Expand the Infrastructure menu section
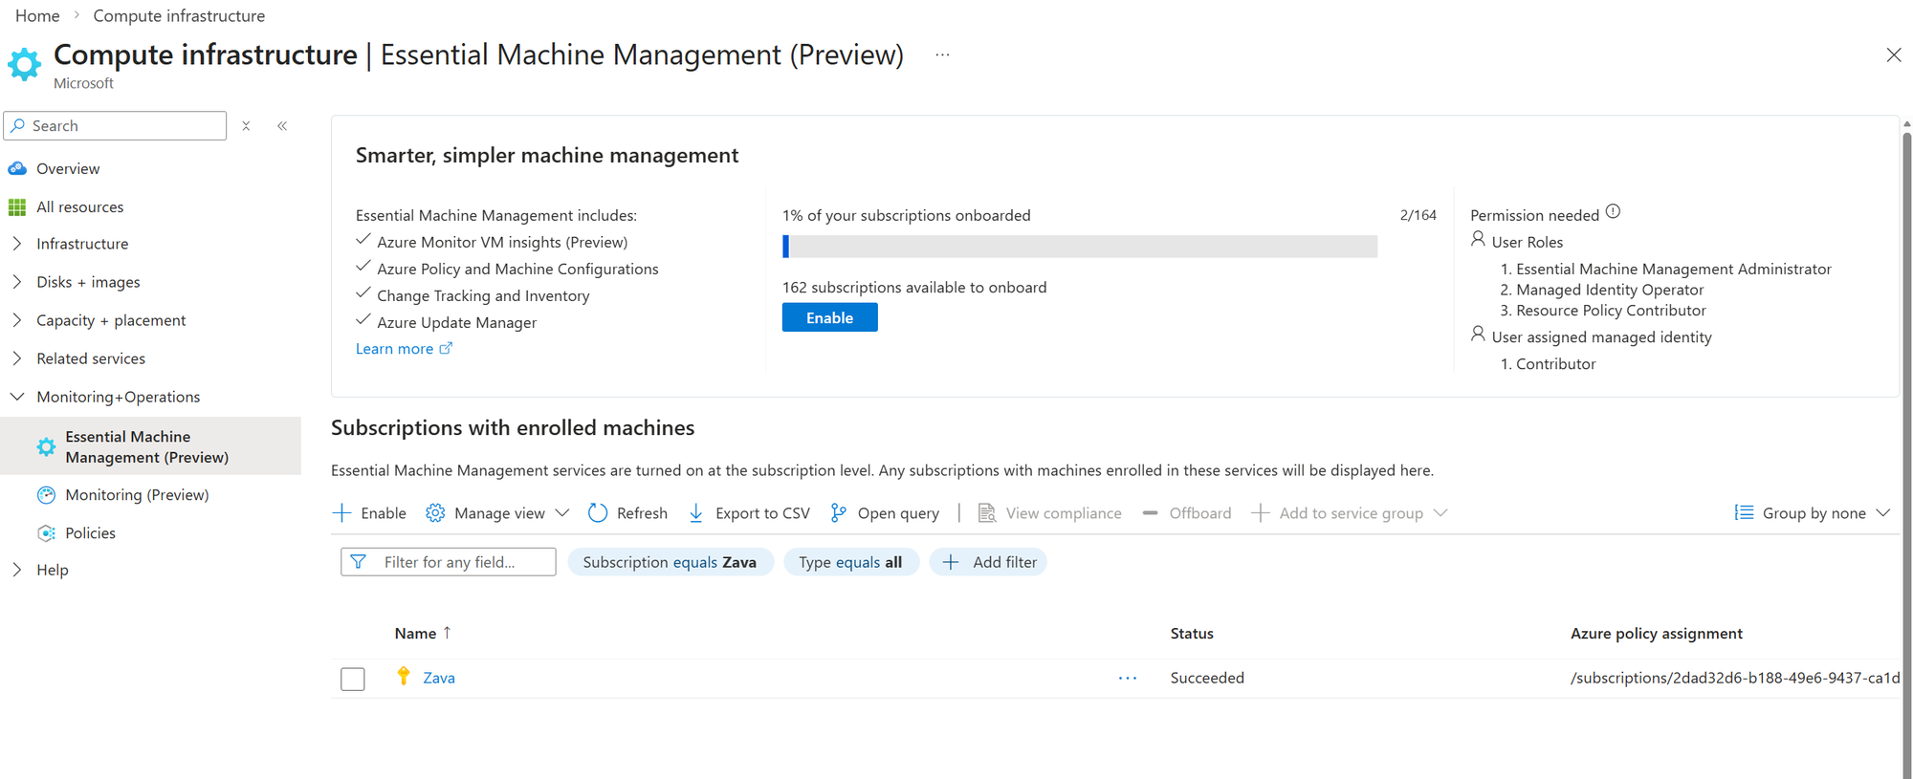The image size is (1913, 779). 17,244
